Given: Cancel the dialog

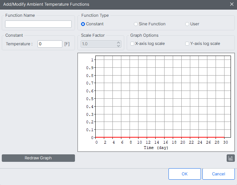Looking at the screenshot, I should [x=218, y=174].
